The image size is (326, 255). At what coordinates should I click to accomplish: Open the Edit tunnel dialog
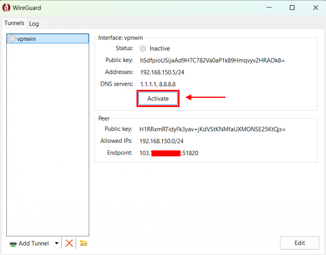(299, 243)
